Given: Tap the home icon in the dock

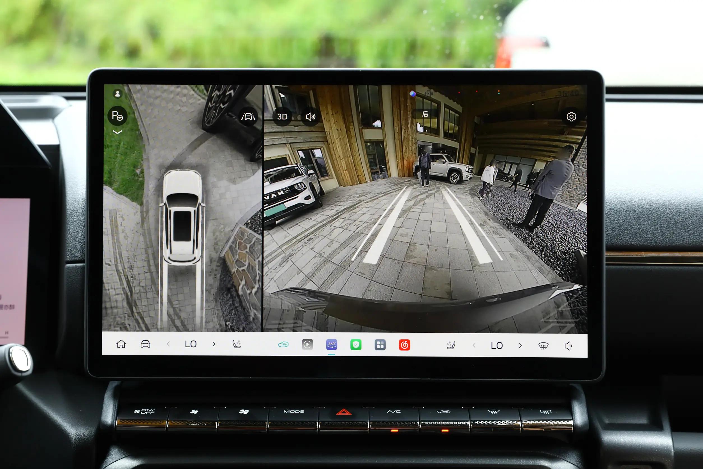Looking at the screenshot, I should coord(121,344).
